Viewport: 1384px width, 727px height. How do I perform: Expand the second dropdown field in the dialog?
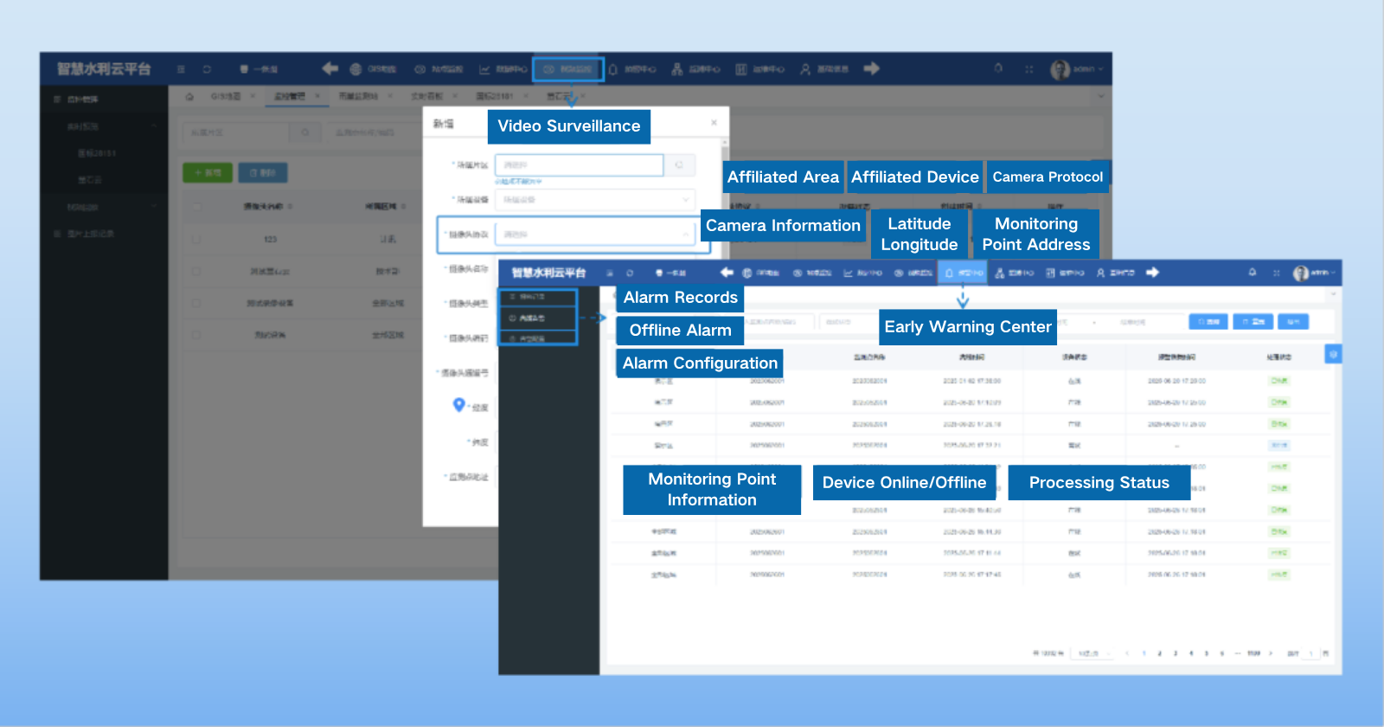[x=686, y=200]
